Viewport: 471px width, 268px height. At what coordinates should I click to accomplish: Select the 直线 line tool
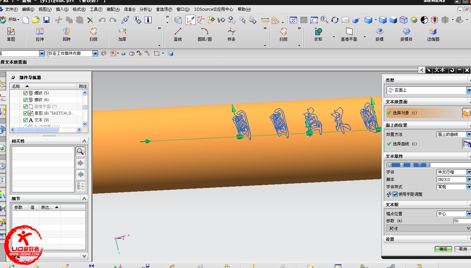[x=178, y=35]
